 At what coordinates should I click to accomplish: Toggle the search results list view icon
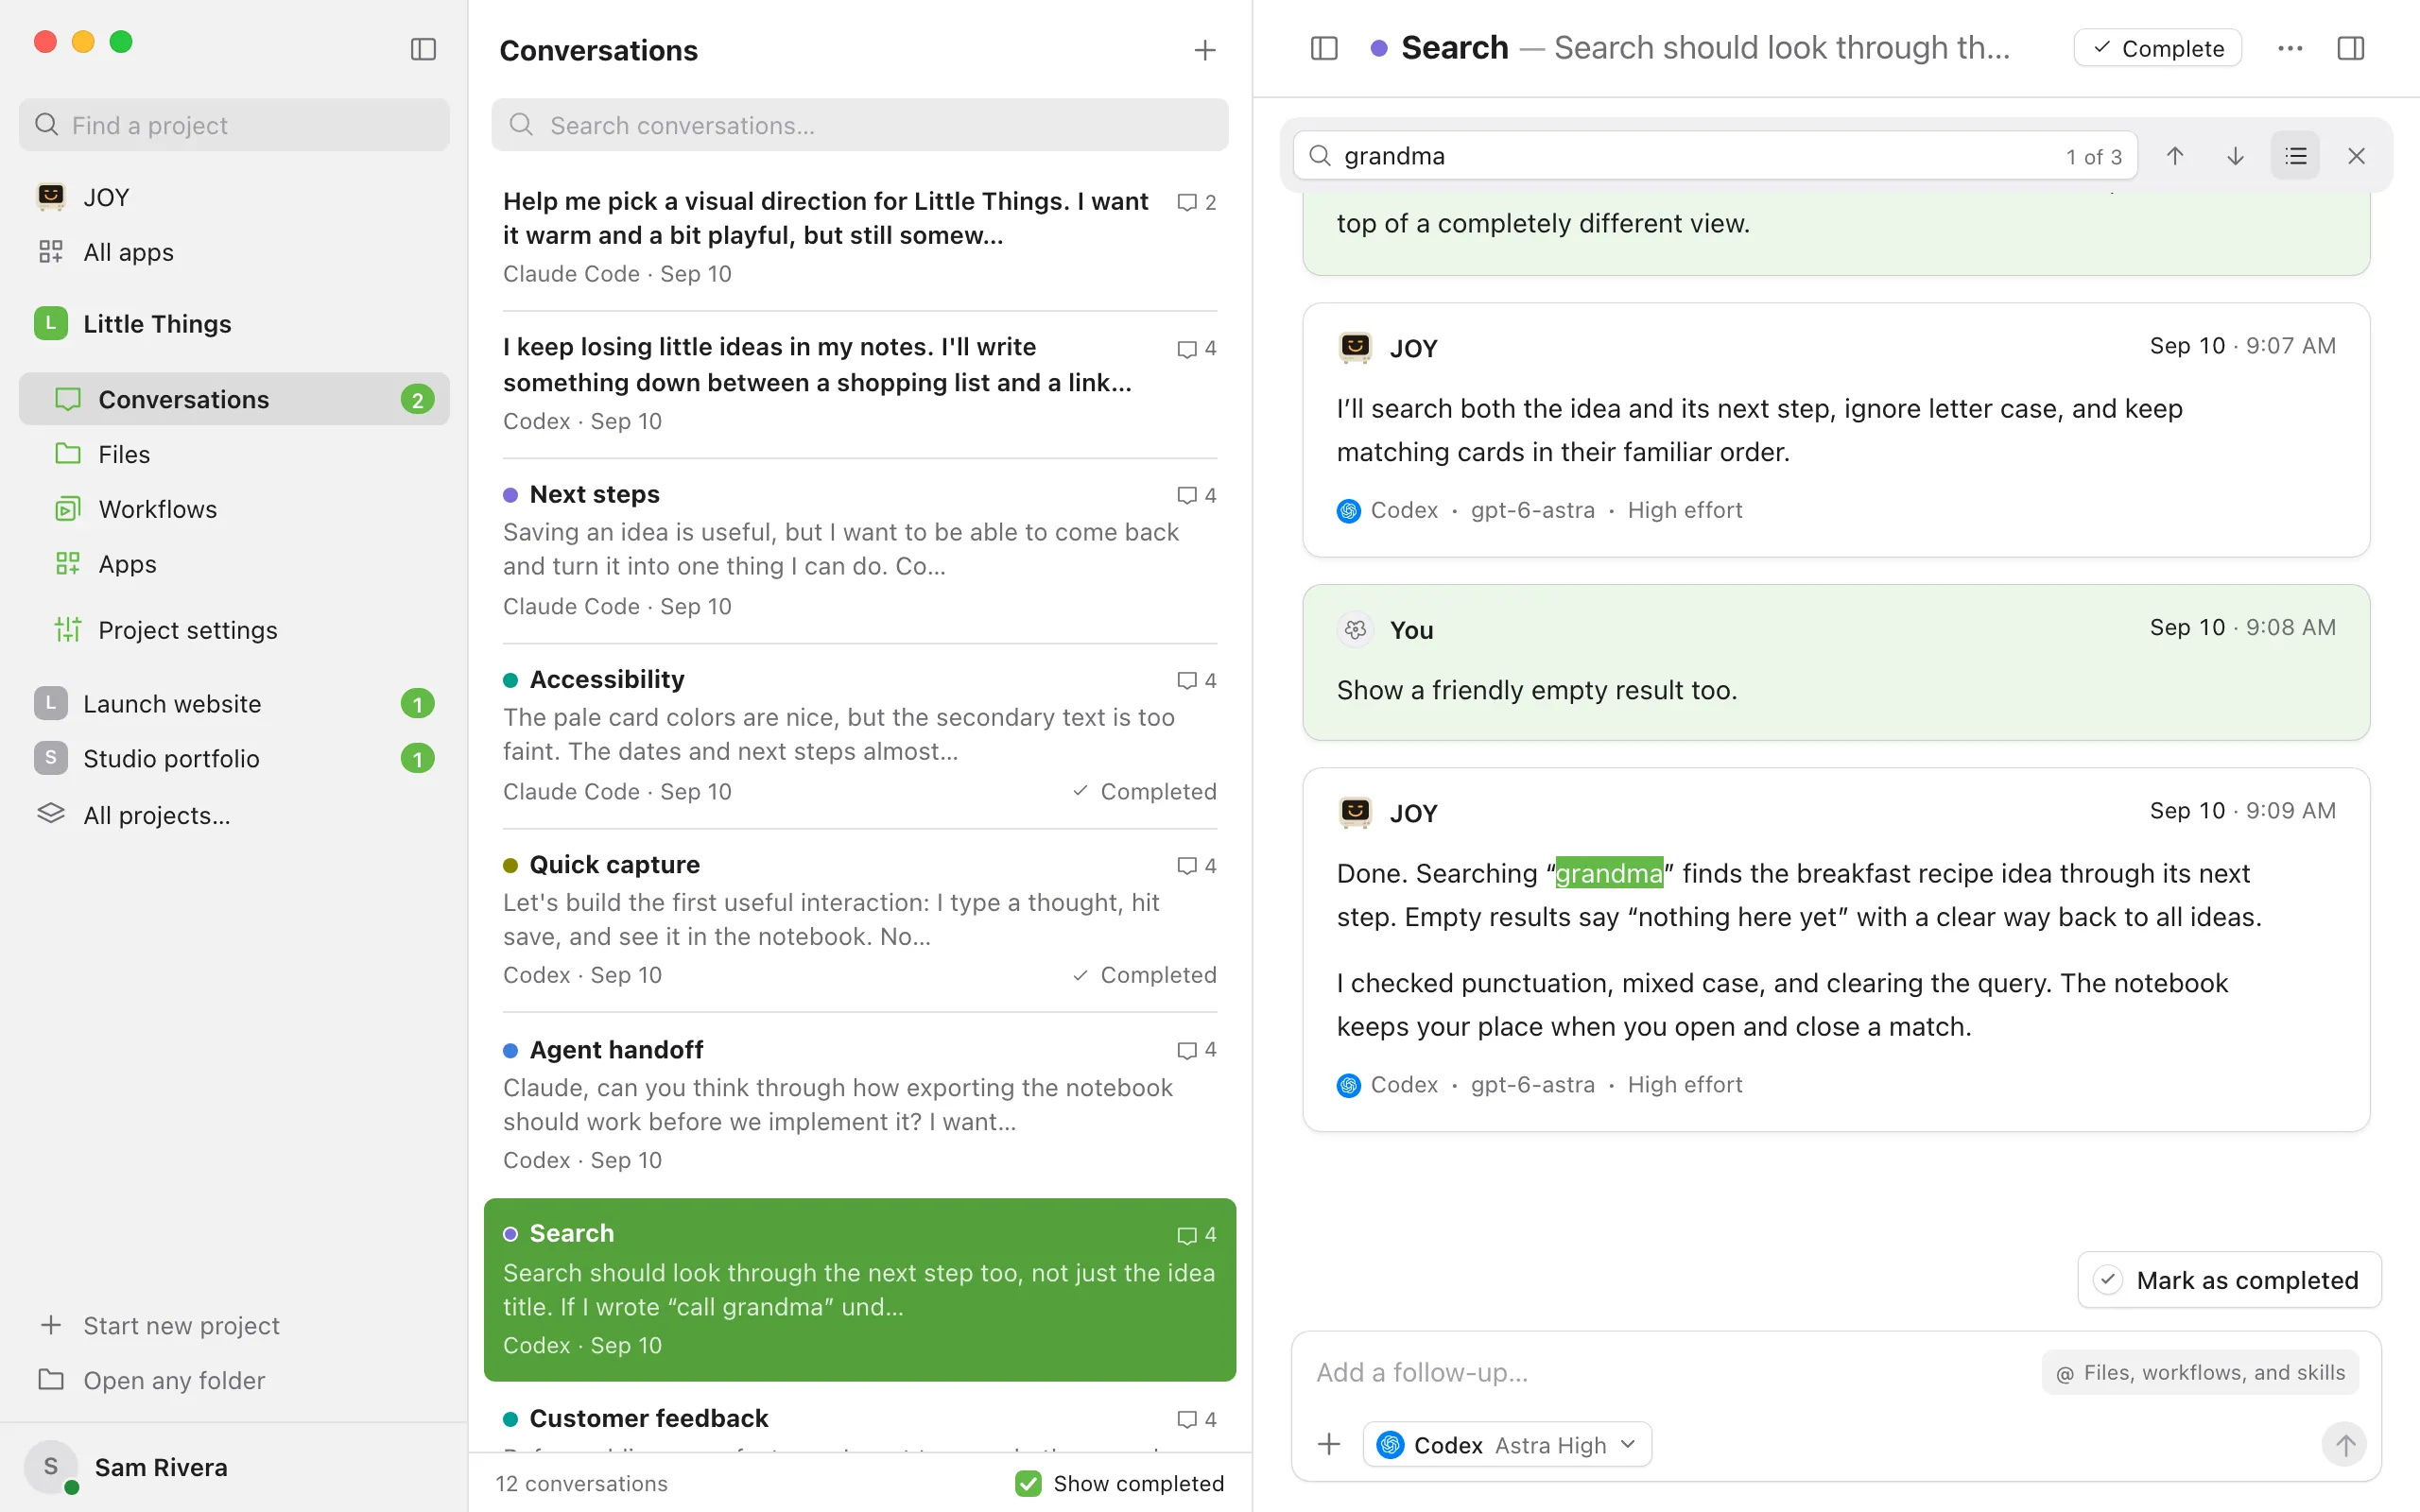click(2295, 156)
